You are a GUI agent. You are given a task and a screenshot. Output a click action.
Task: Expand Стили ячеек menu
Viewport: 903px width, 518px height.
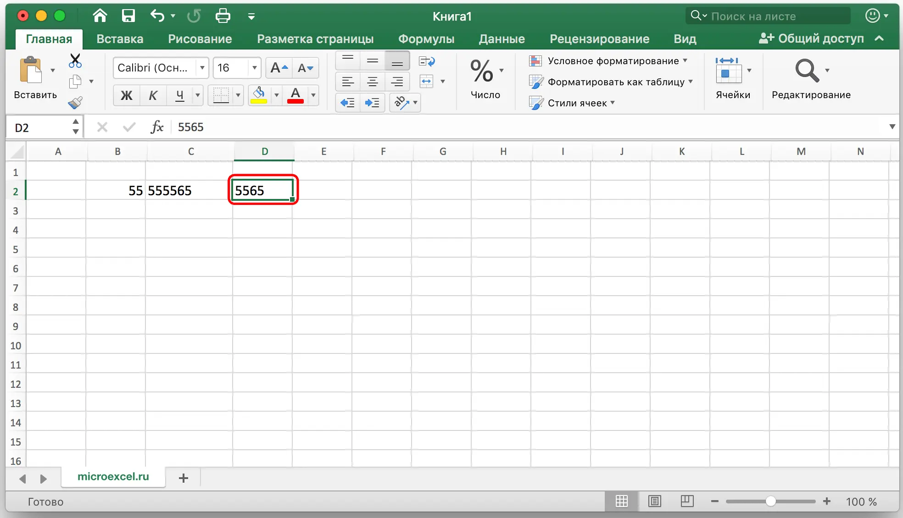[572, 103]
